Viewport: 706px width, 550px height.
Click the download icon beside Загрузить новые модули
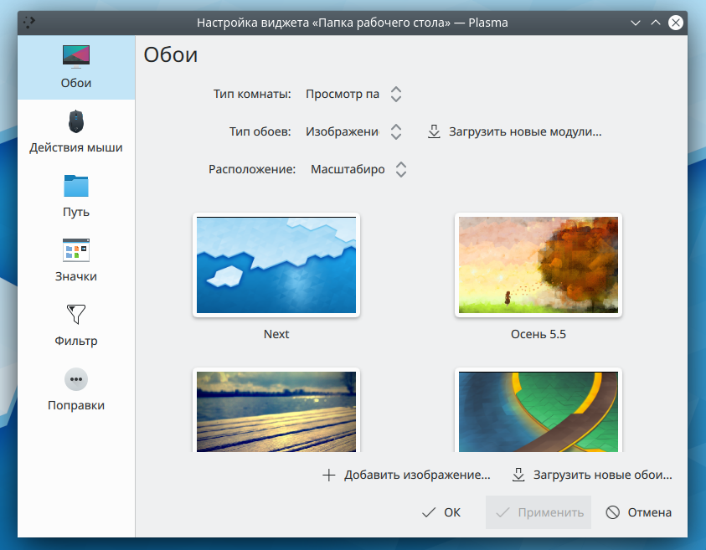point(434,131)
